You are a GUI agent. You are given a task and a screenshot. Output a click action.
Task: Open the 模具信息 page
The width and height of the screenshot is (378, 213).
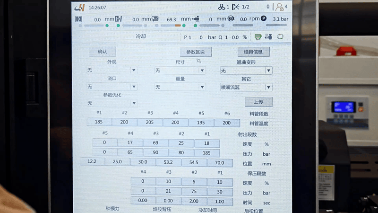click(x=253, y=52)
